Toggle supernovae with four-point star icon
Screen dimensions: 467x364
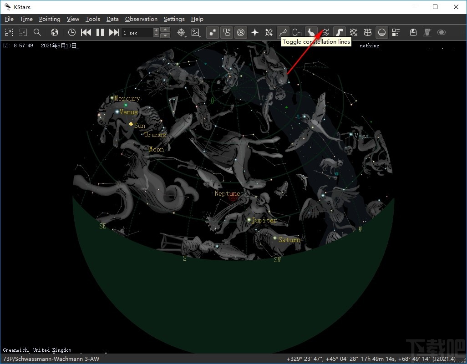pos(255,32)
